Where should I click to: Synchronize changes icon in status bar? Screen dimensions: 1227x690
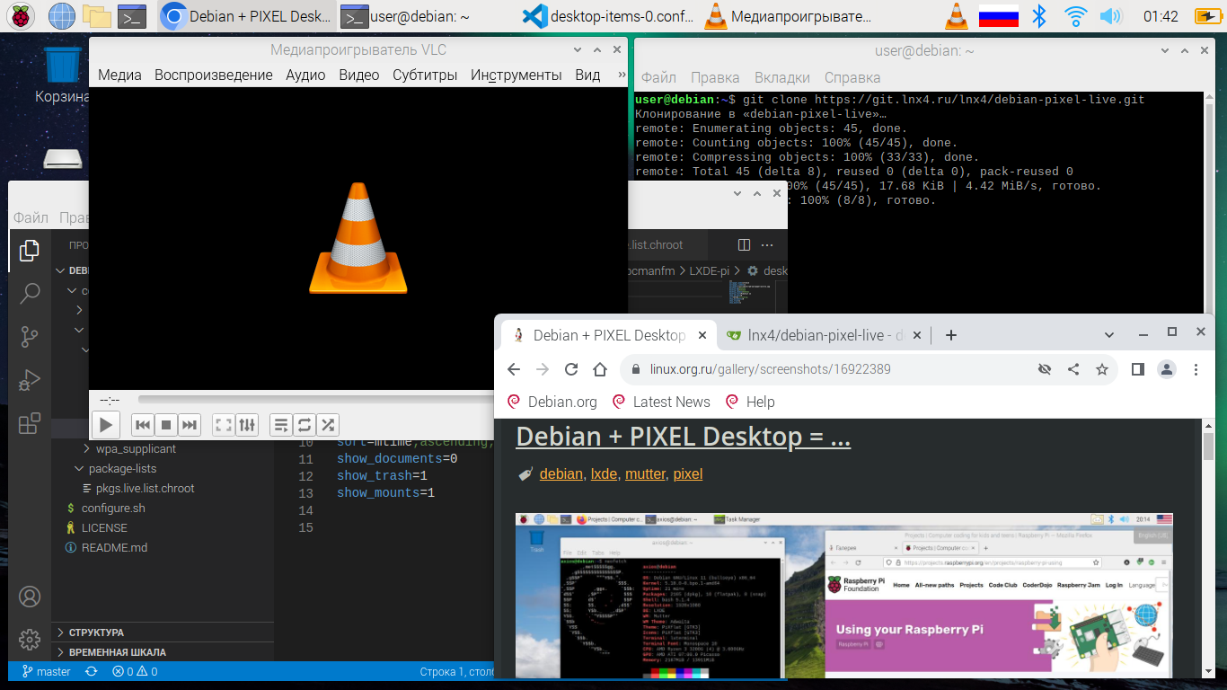[91, 671]
